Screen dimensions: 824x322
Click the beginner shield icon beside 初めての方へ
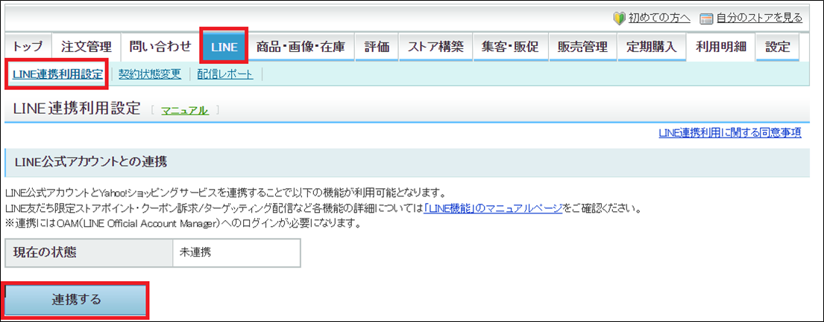(x=619, y=19)
